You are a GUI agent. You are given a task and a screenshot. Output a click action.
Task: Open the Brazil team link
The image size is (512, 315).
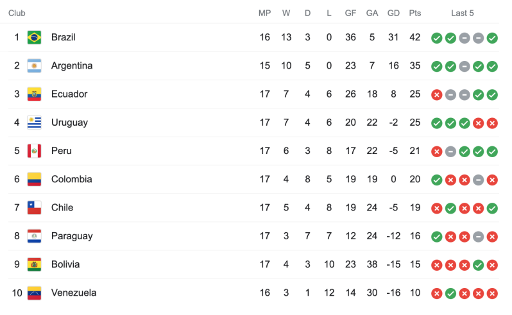tap(63, 37)
